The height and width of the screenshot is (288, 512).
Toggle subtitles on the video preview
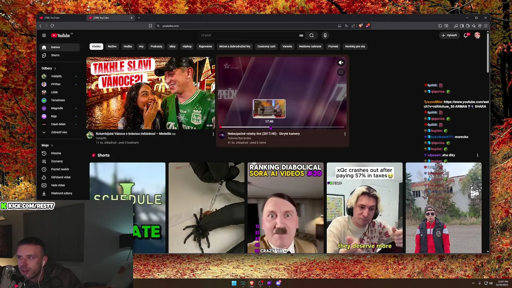point(341,72)
